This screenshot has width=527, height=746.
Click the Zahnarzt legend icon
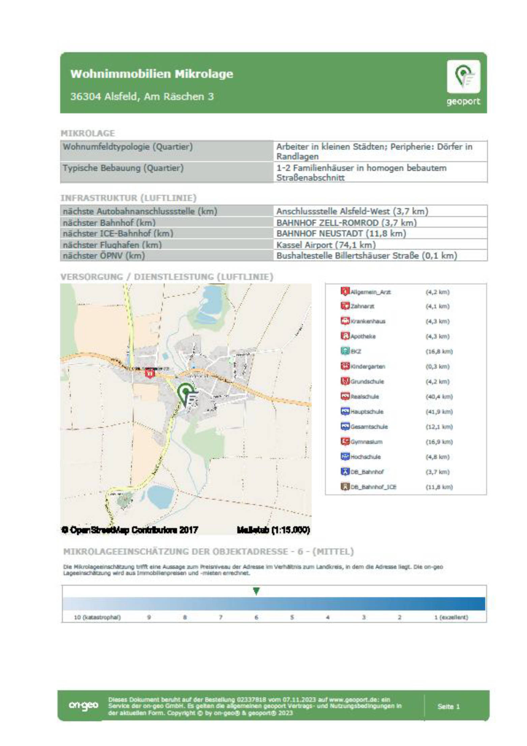point(345,306)
